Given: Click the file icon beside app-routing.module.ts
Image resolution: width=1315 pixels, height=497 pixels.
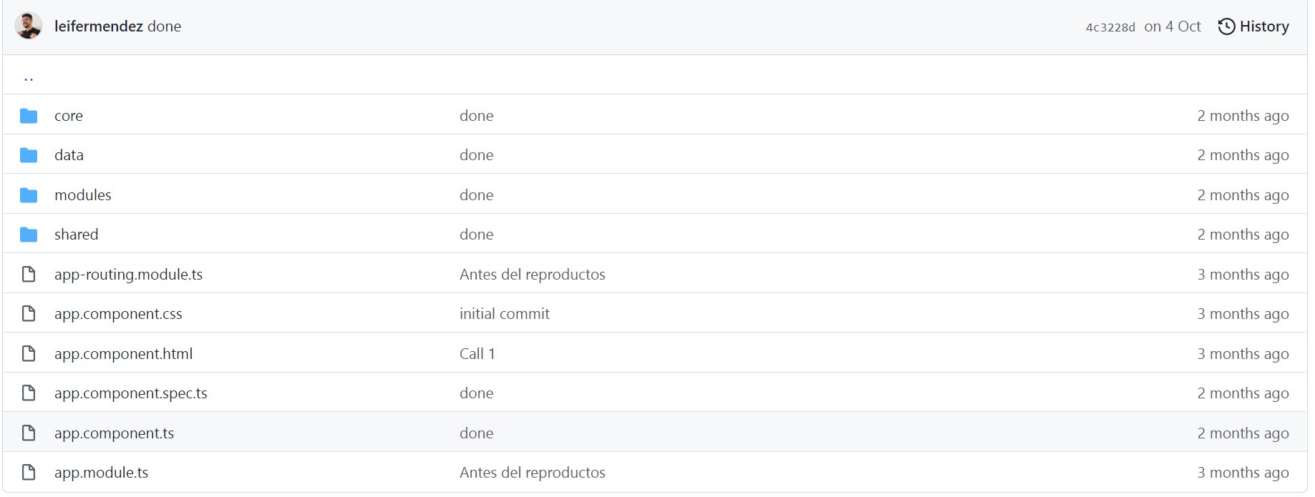Looking at the screenshot, I should [29, 274].
